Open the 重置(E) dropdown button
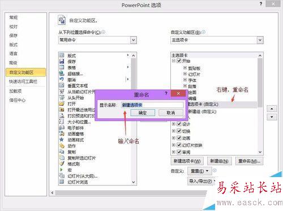The height and width of the screenshot is (211, 283). (200, 171)
